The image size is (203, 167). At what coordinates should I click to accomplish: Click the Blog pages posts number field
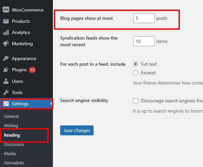[144, 18]
